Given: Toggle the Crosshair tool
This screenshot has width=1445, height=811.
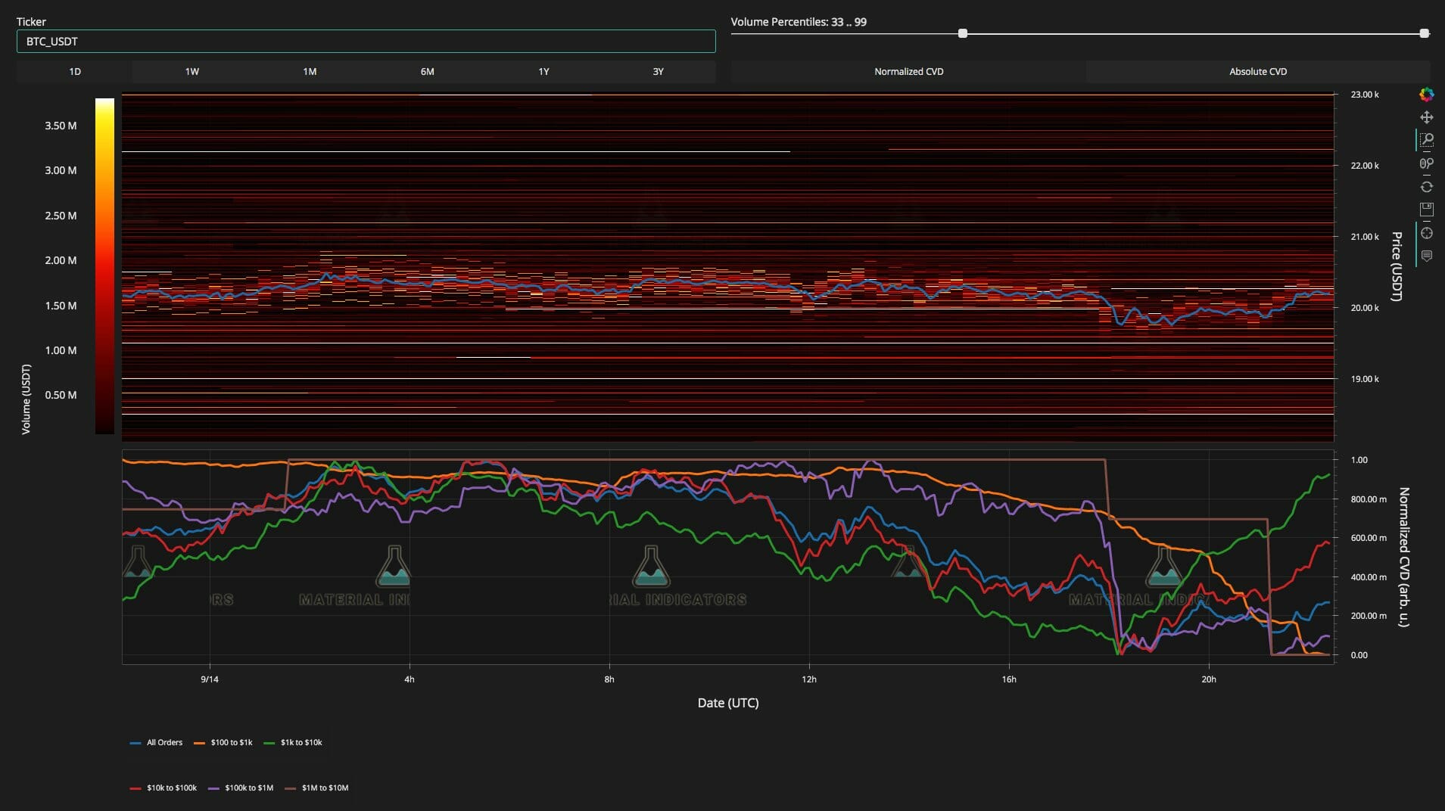Looking at the screenshot, I should tap(1426, 233).
